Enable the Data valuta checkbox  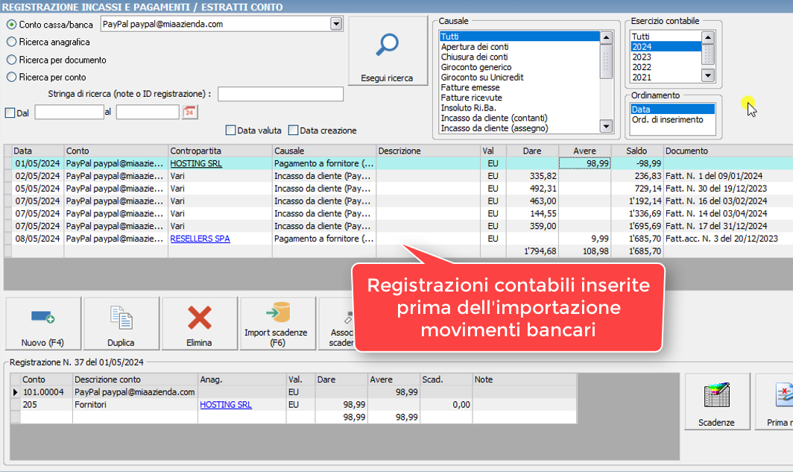230,130
